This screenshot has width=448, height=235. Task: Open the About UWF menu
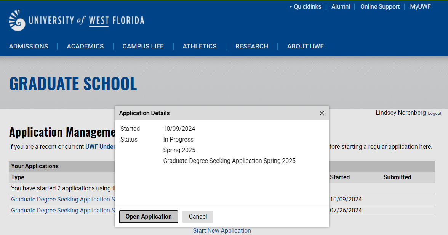click(305, 47)
